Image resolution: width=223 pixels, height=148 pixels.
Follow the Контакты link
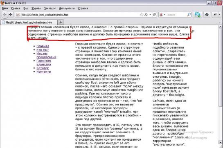(x=44, y=72)
